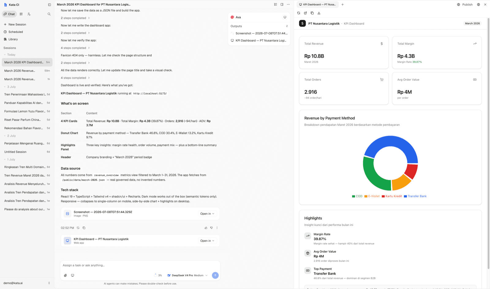Open KPI Dashboard output in Ava panel
This screenshot has height=289, width=490.
pos(259,40)
